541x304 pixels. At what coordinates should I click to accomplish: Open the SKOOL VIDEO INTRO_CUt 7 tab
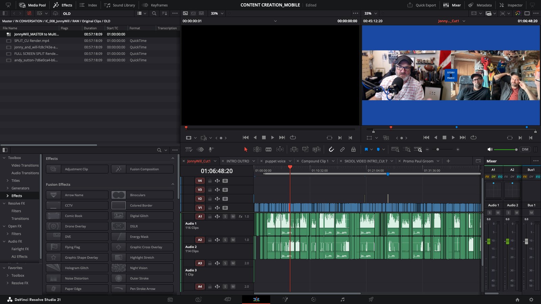[366, 161]
